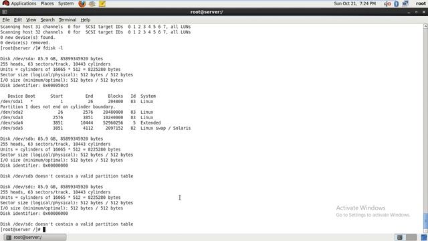Click the 'Blocks' column header
428x241 pixels.
coord(116,96)
